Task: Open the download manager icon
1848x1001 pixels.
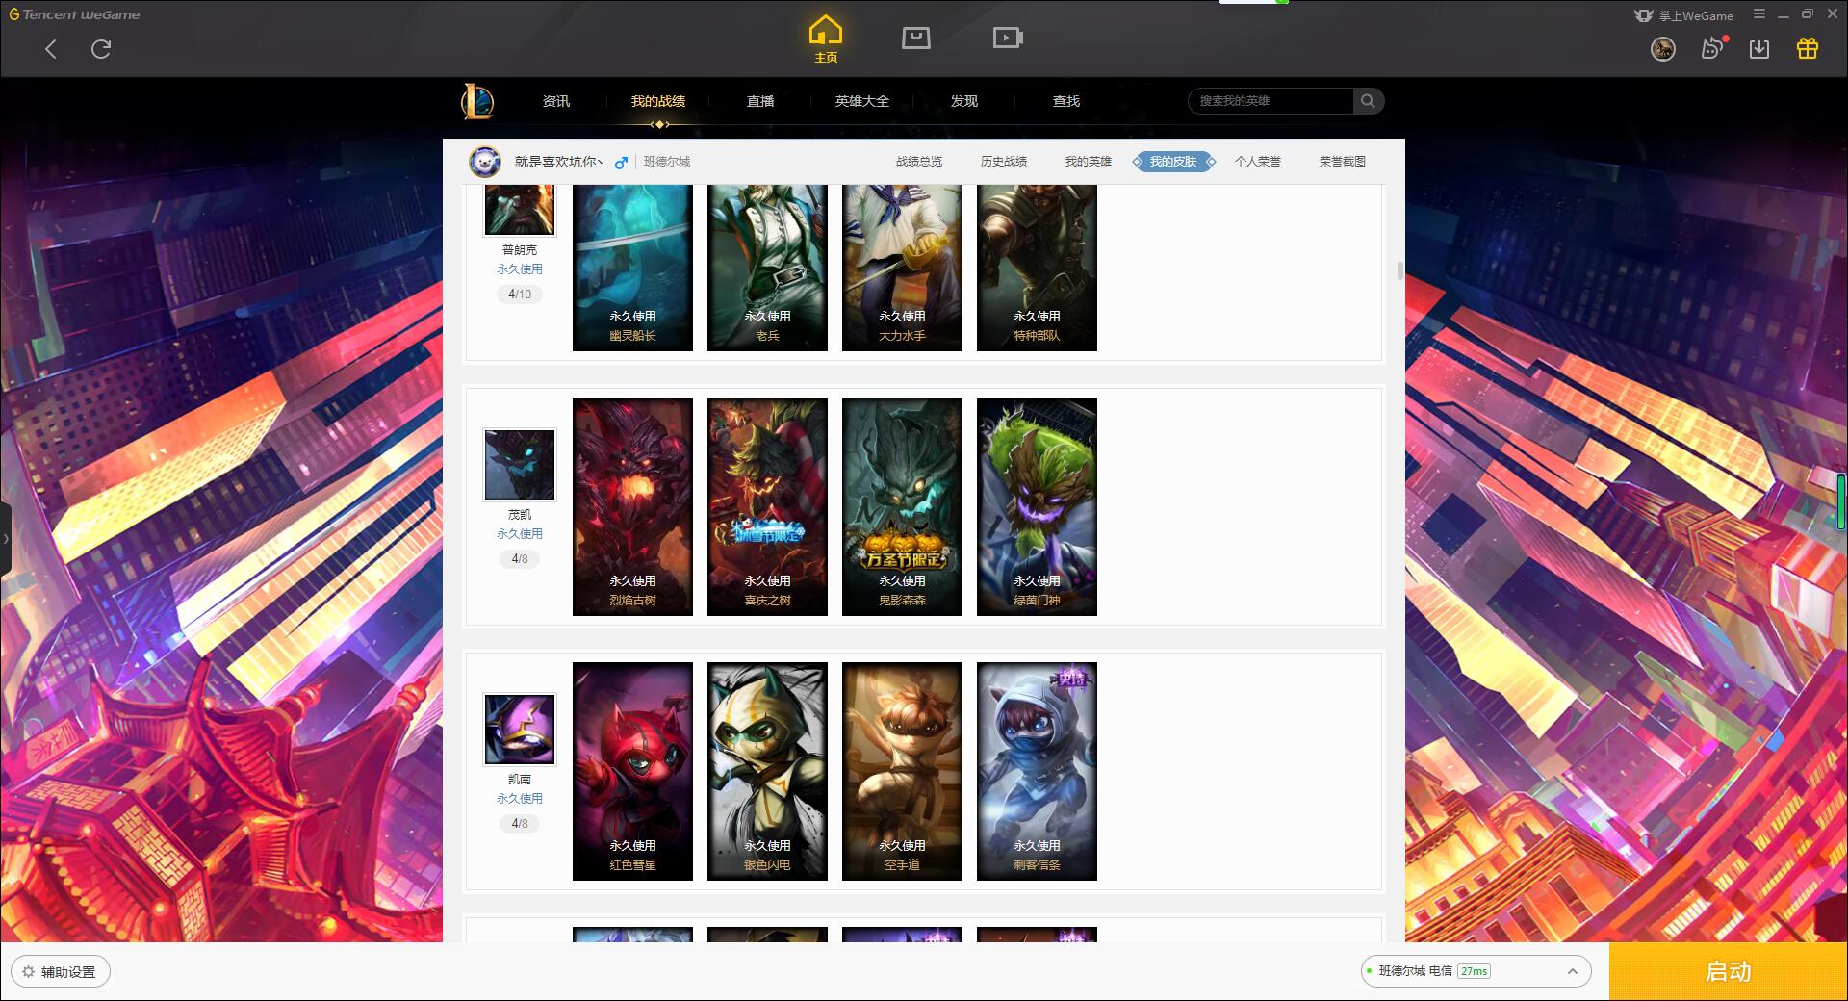Action: (1759, 49)
